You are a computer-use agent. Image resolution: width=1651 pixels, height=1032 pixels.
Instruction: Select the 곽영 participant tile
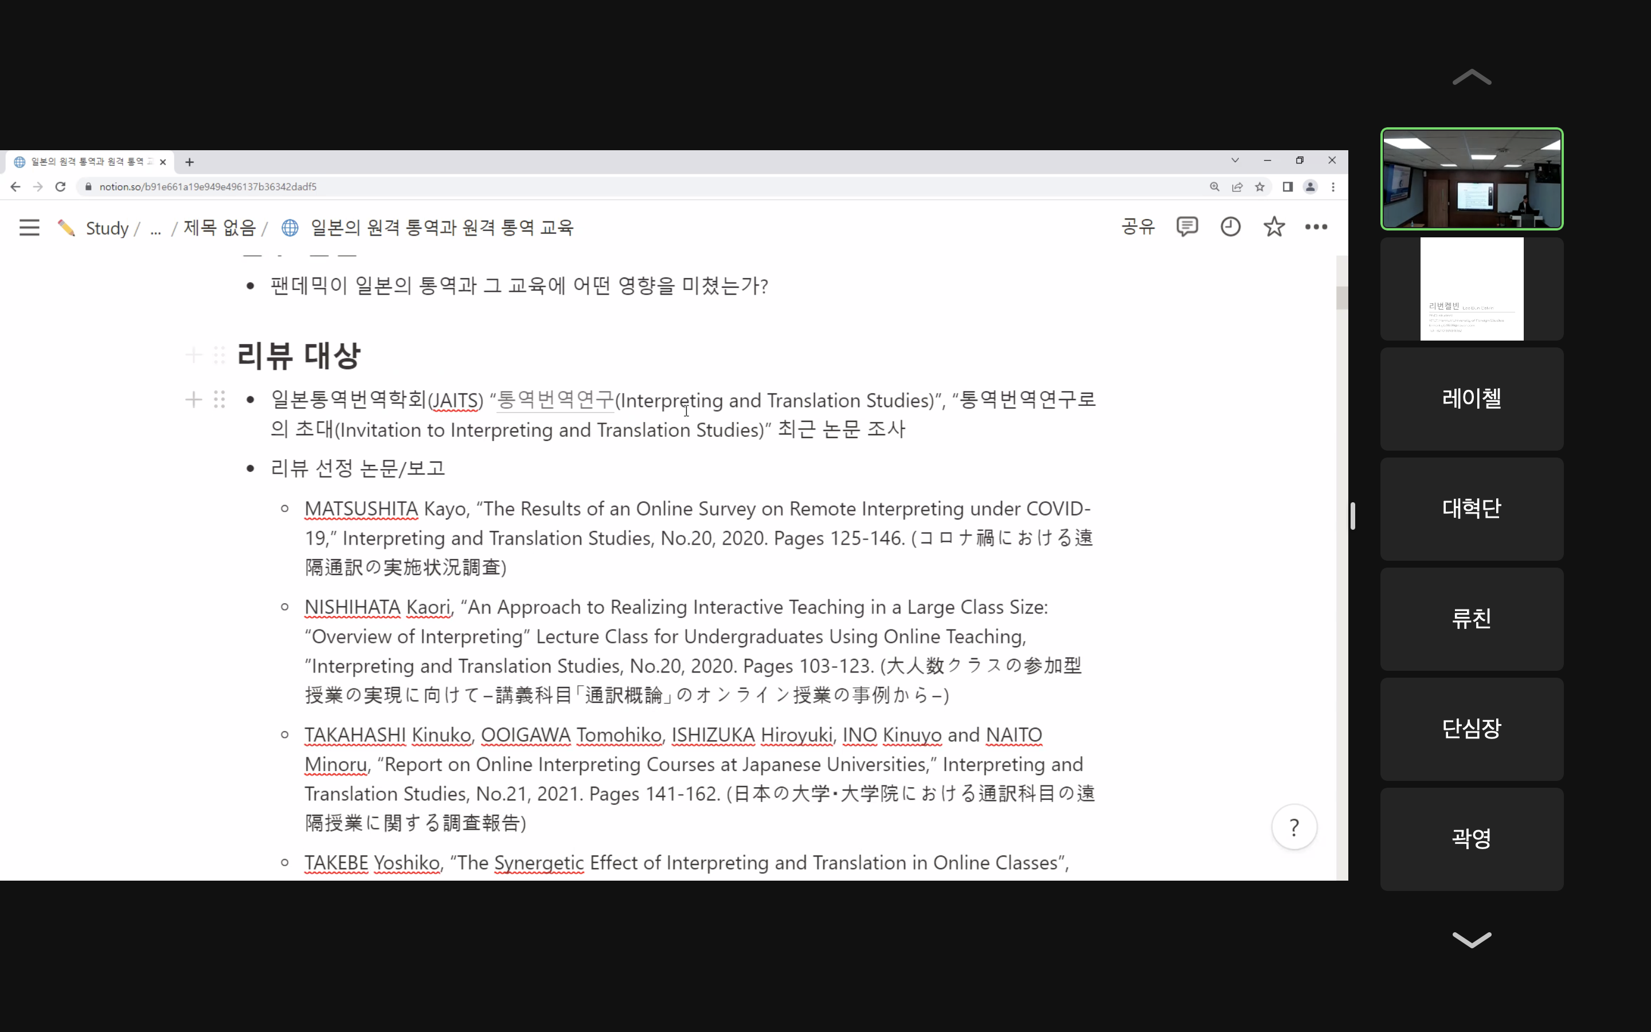point(1472,839)
